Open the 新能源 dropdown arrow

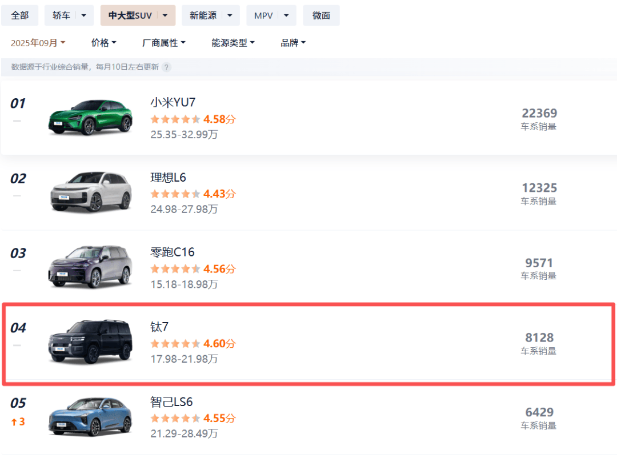pyautogui.click(x=230, y=16)
